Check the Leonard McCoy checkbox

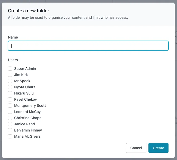pos(10,112)
